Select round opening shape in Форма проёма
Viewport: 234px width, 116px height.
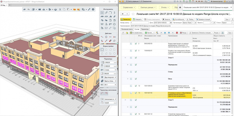[114, 53]
